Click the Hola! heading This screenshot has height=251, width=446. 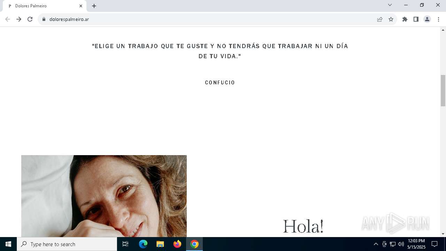pos(303,226)
